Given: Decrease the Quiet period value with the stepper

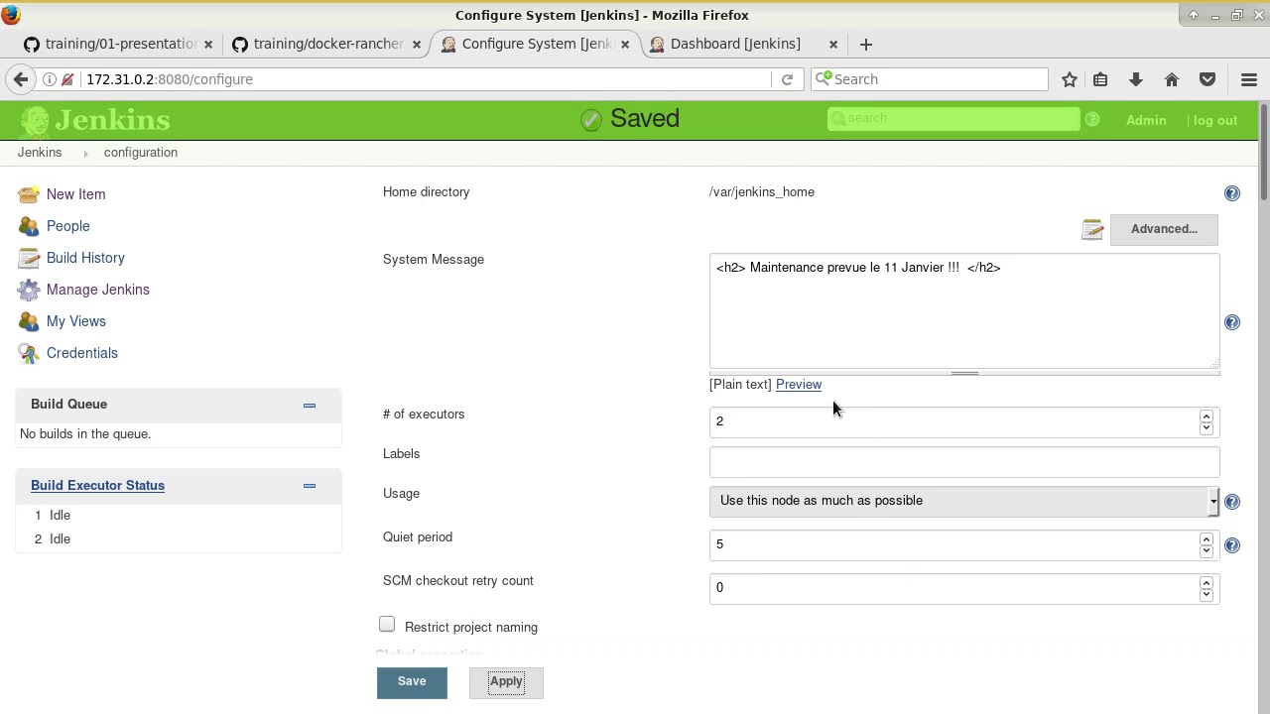Looking at the screenshot, I should (1206, 550).
